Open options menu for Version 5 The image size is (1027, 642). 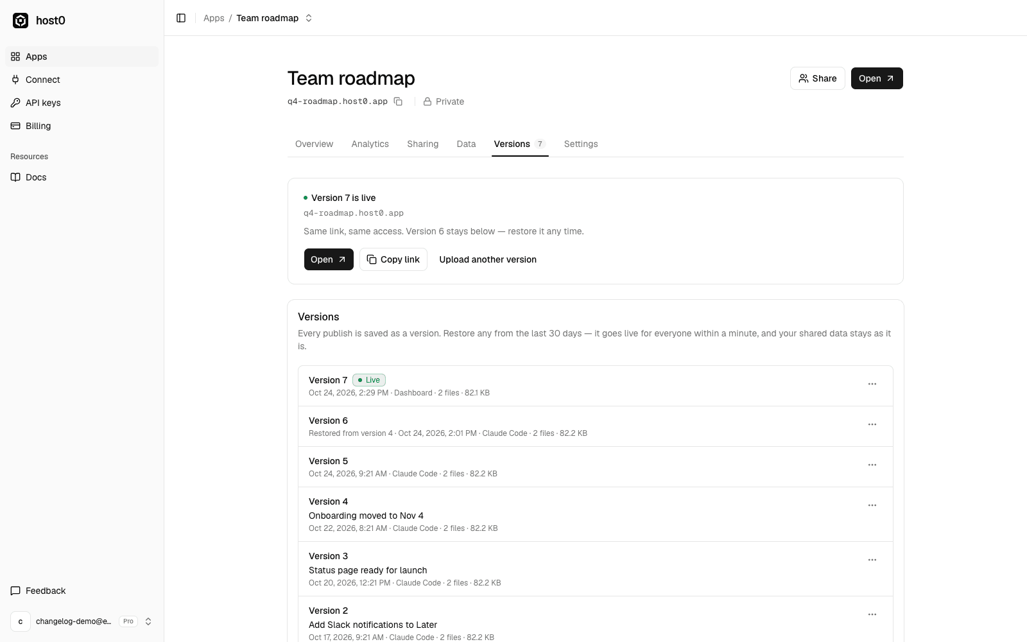coord(872,465)
